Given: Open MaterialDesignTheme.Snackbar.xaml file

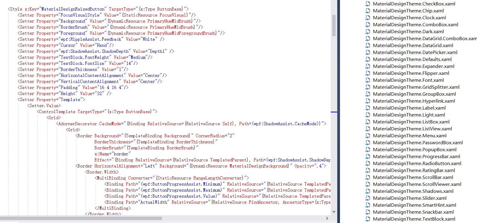Looking at the screenshot, I should click(x=413, y=212).
